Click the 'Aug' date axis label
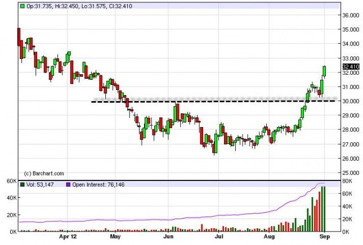Viewport: 363px width, 245px height. [269, 237]
